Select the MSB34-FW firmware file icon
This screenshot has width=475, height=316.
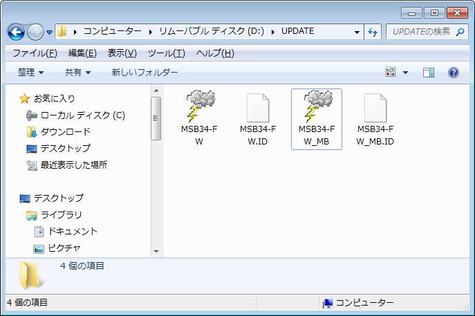pos(199,107)
